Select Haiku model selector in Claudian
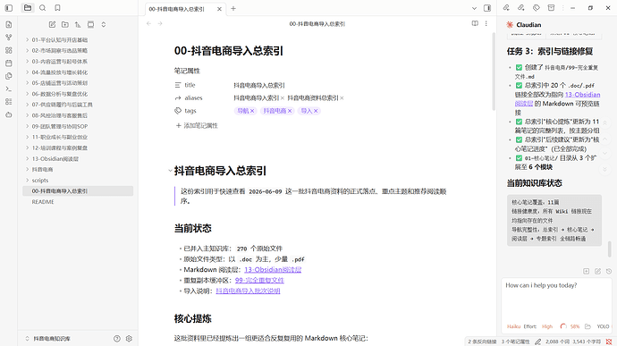Screen dimensions: 617x346 (513, 326)
